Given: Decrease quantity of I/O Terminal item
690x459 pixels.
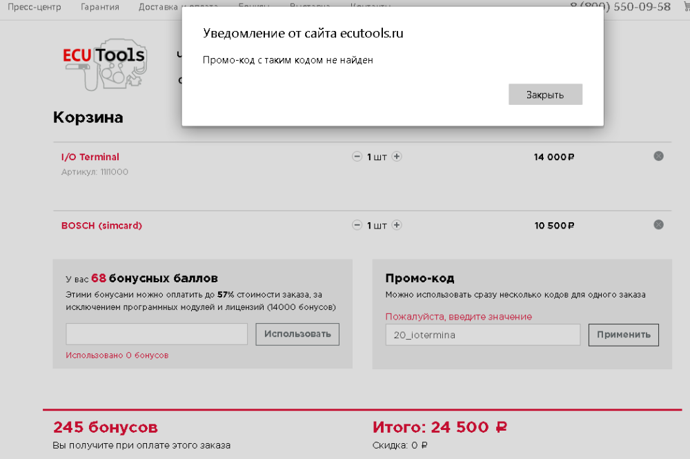Looking at the screenshot, I should tap(357, 157).
